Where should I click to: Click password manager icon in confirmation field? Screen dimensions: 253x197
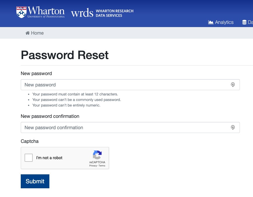233,127
